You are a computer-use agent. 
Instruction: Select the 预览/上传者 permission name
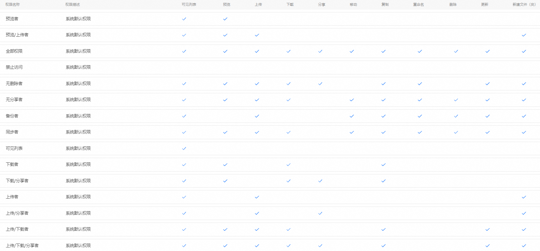point(17,35)
